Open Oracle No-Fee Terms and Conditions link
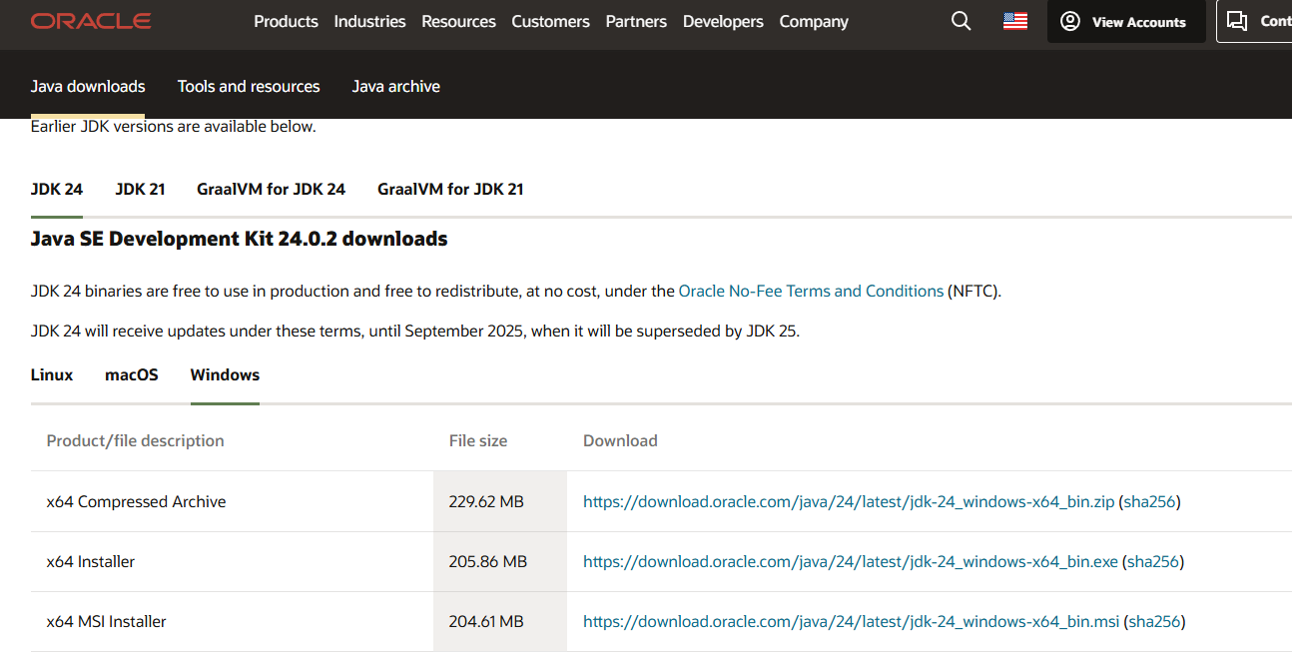 (x=811, y=292)
